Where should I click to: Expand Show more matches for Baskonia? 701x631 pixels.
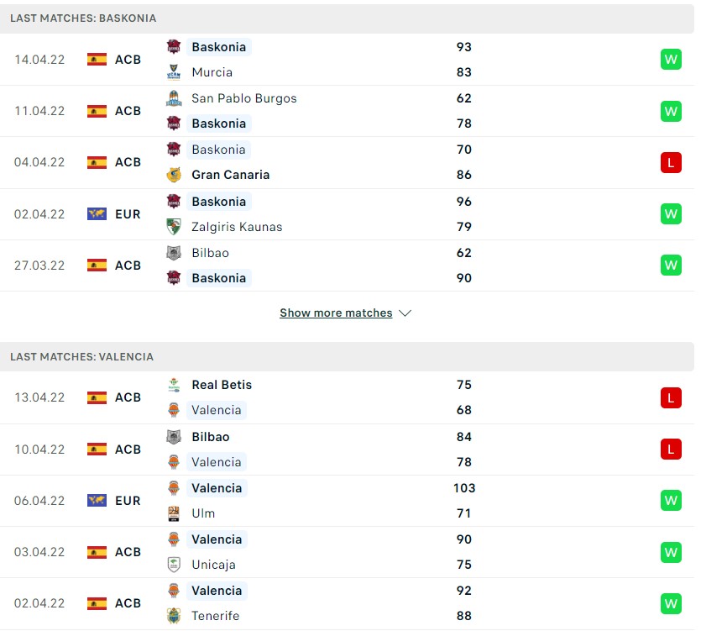click(x=335, y=313)
